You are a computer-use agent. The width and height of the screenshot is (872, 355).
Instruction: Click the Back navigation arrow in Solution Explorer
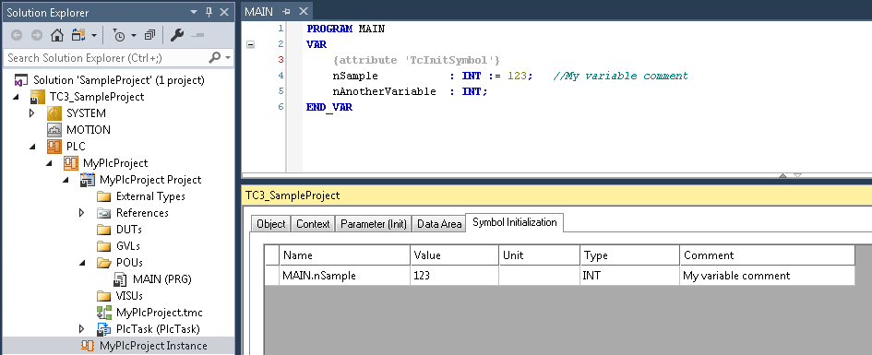click(x=17, y=36)
